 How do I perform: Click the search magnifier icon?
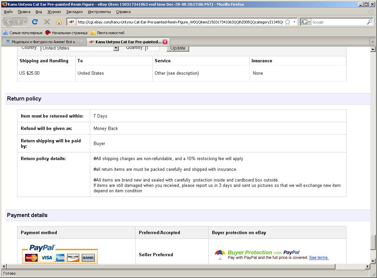369,22
